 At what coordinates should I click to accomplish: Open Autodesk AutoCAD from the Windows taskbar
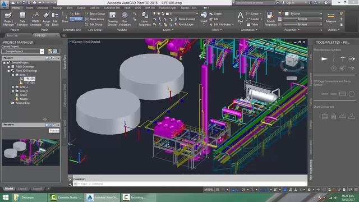tap(102, 198)
